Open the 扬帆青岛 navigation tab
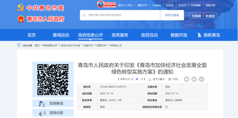This screenshot has width=238, height=118. pos(212,35)
